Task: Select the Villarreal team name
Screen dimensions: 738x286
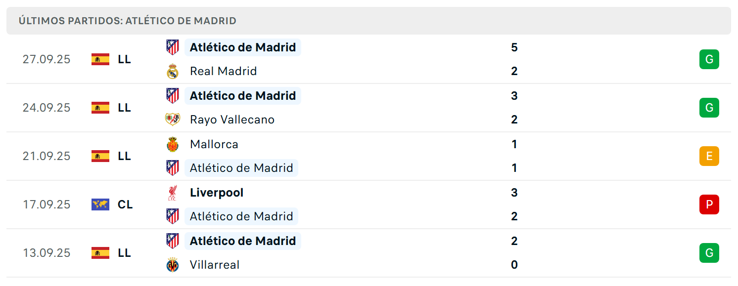Action: (x=215, y=265)
